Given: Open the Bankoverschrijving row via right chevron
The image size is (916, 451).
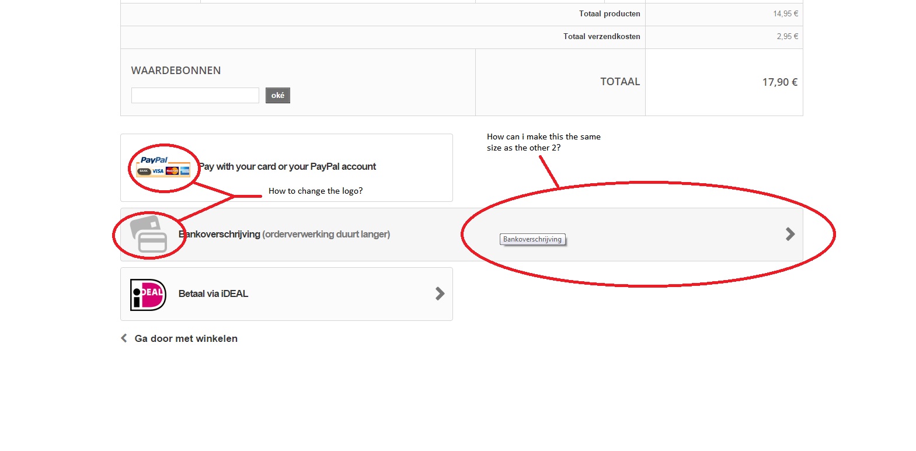Looking at the screenshot, I should coord(790,234).
